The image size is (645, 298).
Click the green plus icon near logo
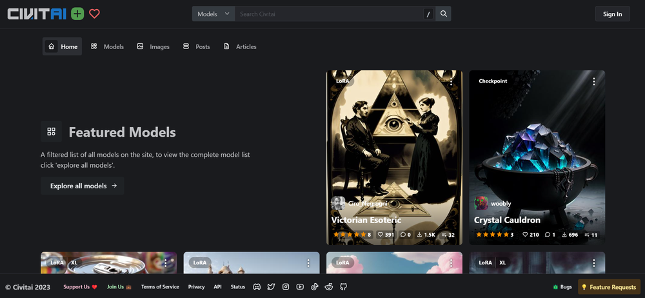77,14
